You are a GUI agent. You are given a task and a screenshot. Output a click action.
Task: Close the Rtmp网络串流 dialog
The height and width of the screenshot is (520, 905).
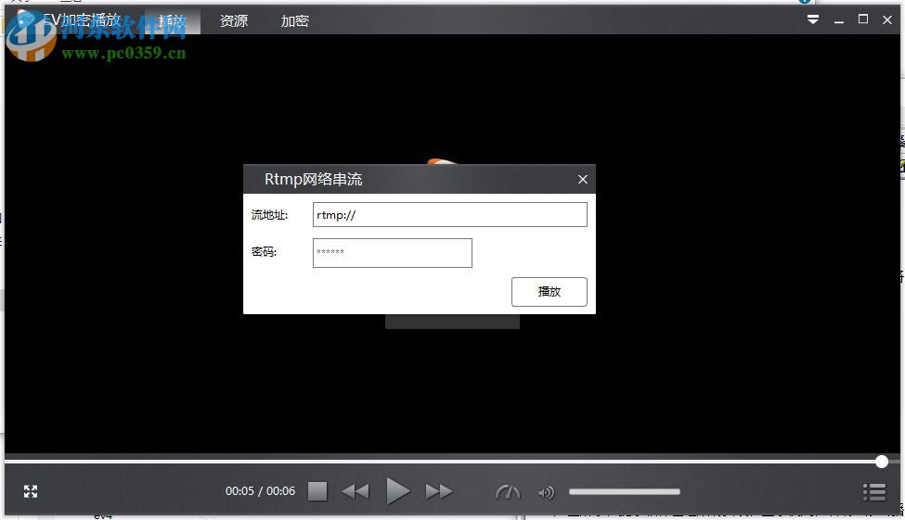coord(582,179)
